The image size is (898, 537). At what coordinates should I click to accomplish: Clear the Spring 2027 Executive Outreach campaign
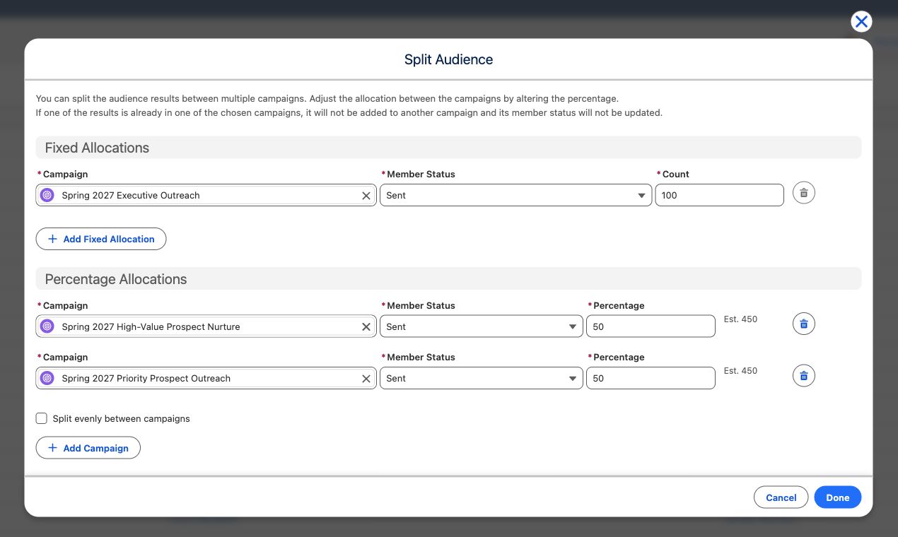tap(366, 196)
